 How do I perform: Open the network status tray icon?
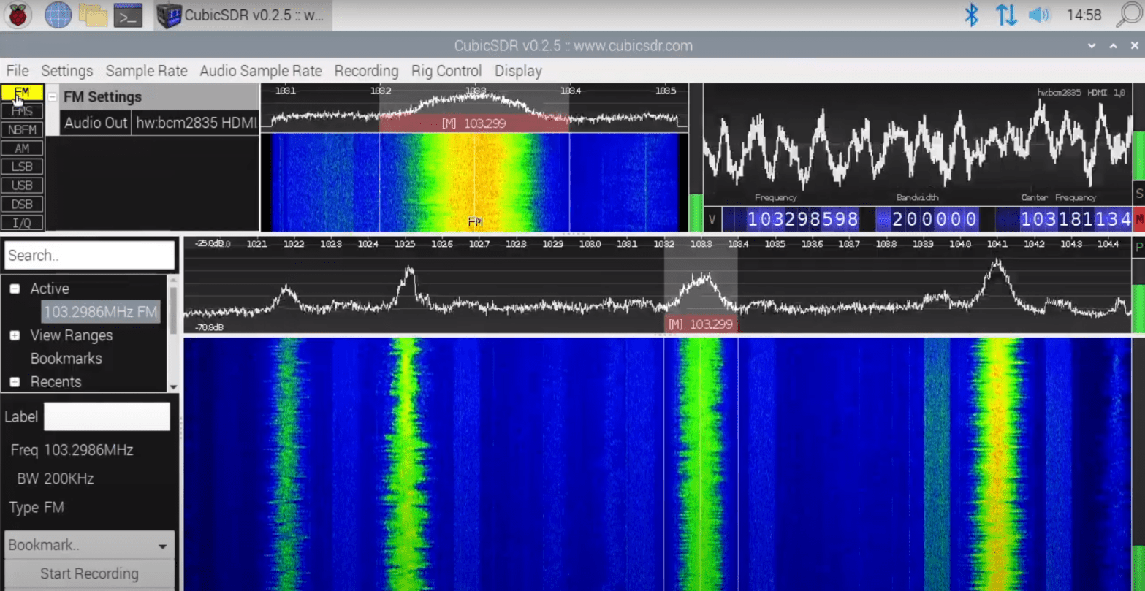1005,15
